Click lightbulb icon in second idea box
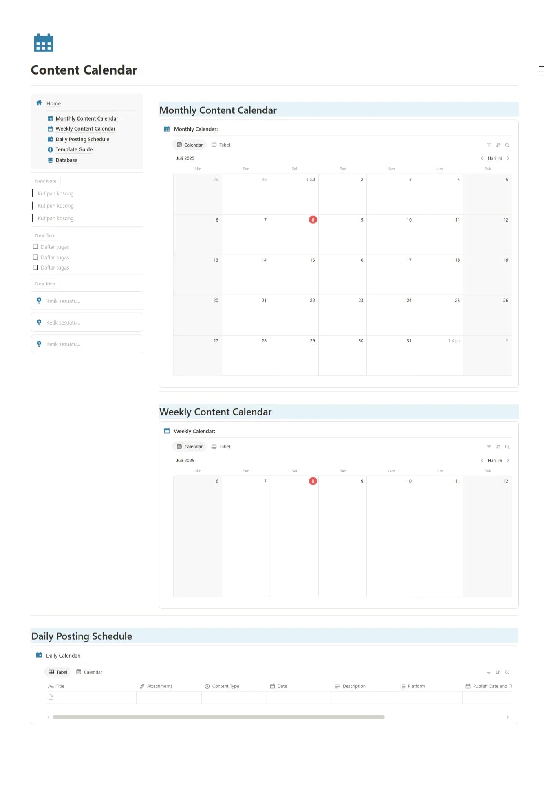The width and height of the screenshot is (547, 803). [x=39, y=322]
